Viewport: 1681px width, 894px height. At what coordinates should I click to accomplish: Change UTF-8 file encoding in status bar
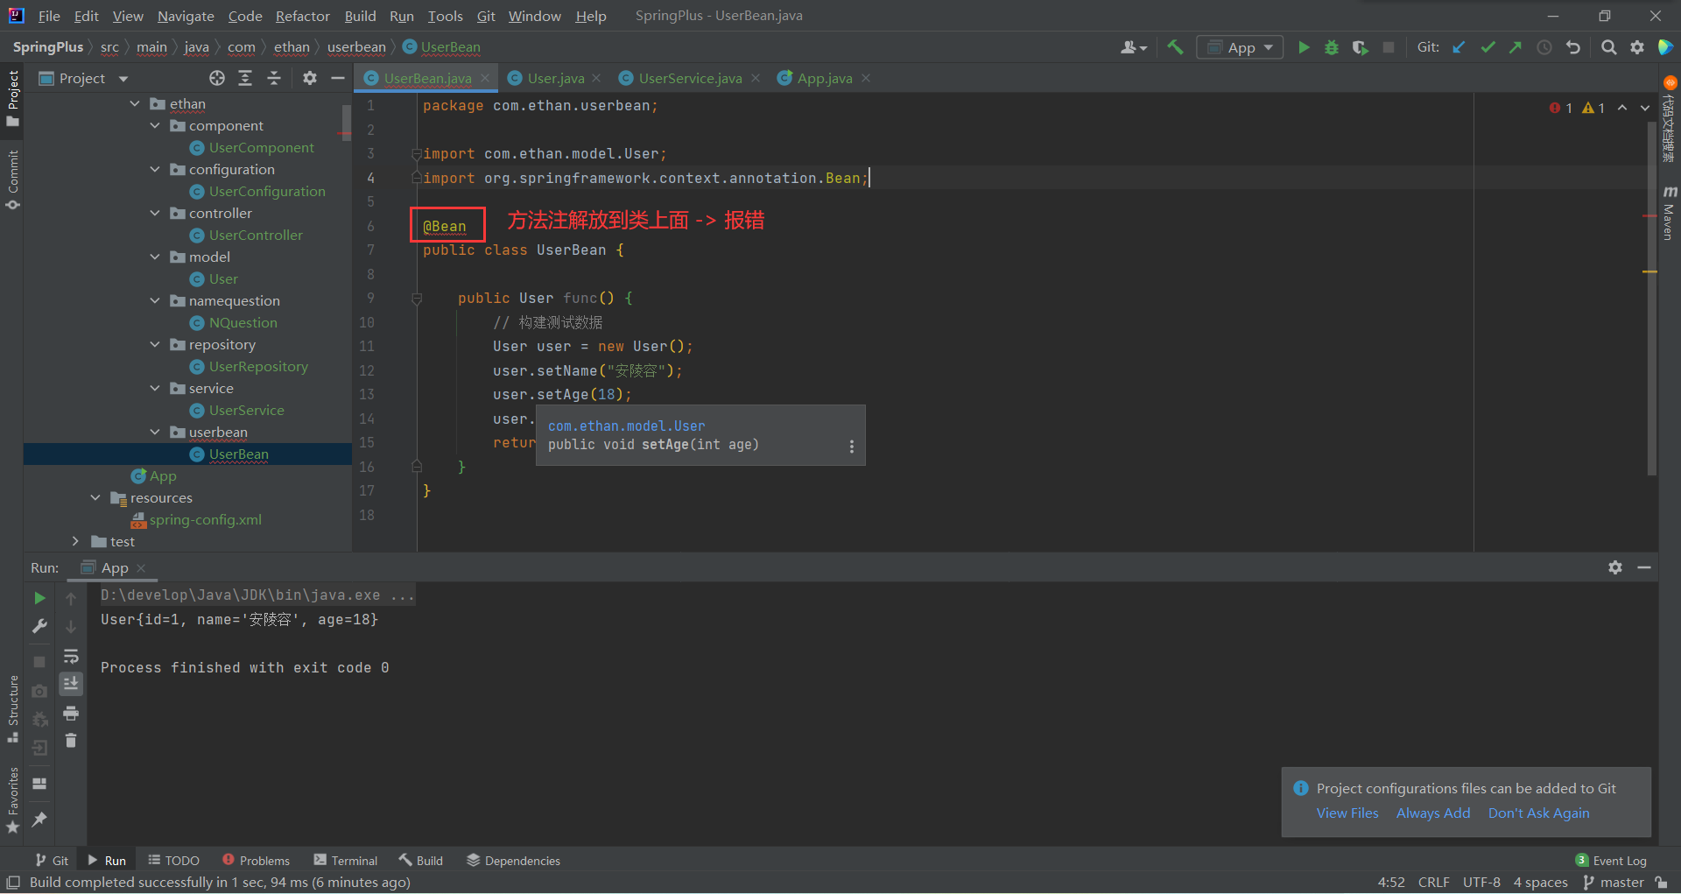tap(1481, 883)
